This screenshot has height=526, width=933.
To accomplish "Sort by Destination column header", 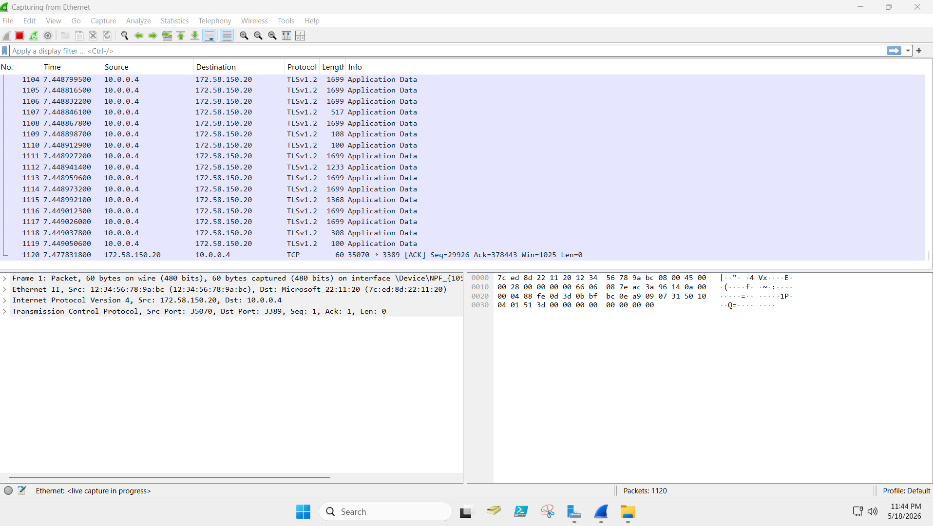I will tap(239, 67).
